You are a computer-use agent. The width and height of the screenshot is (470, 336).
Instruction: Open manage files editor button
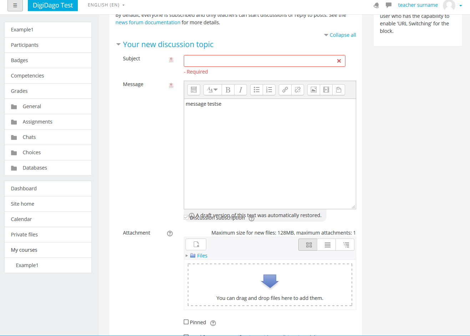(339, 90)
